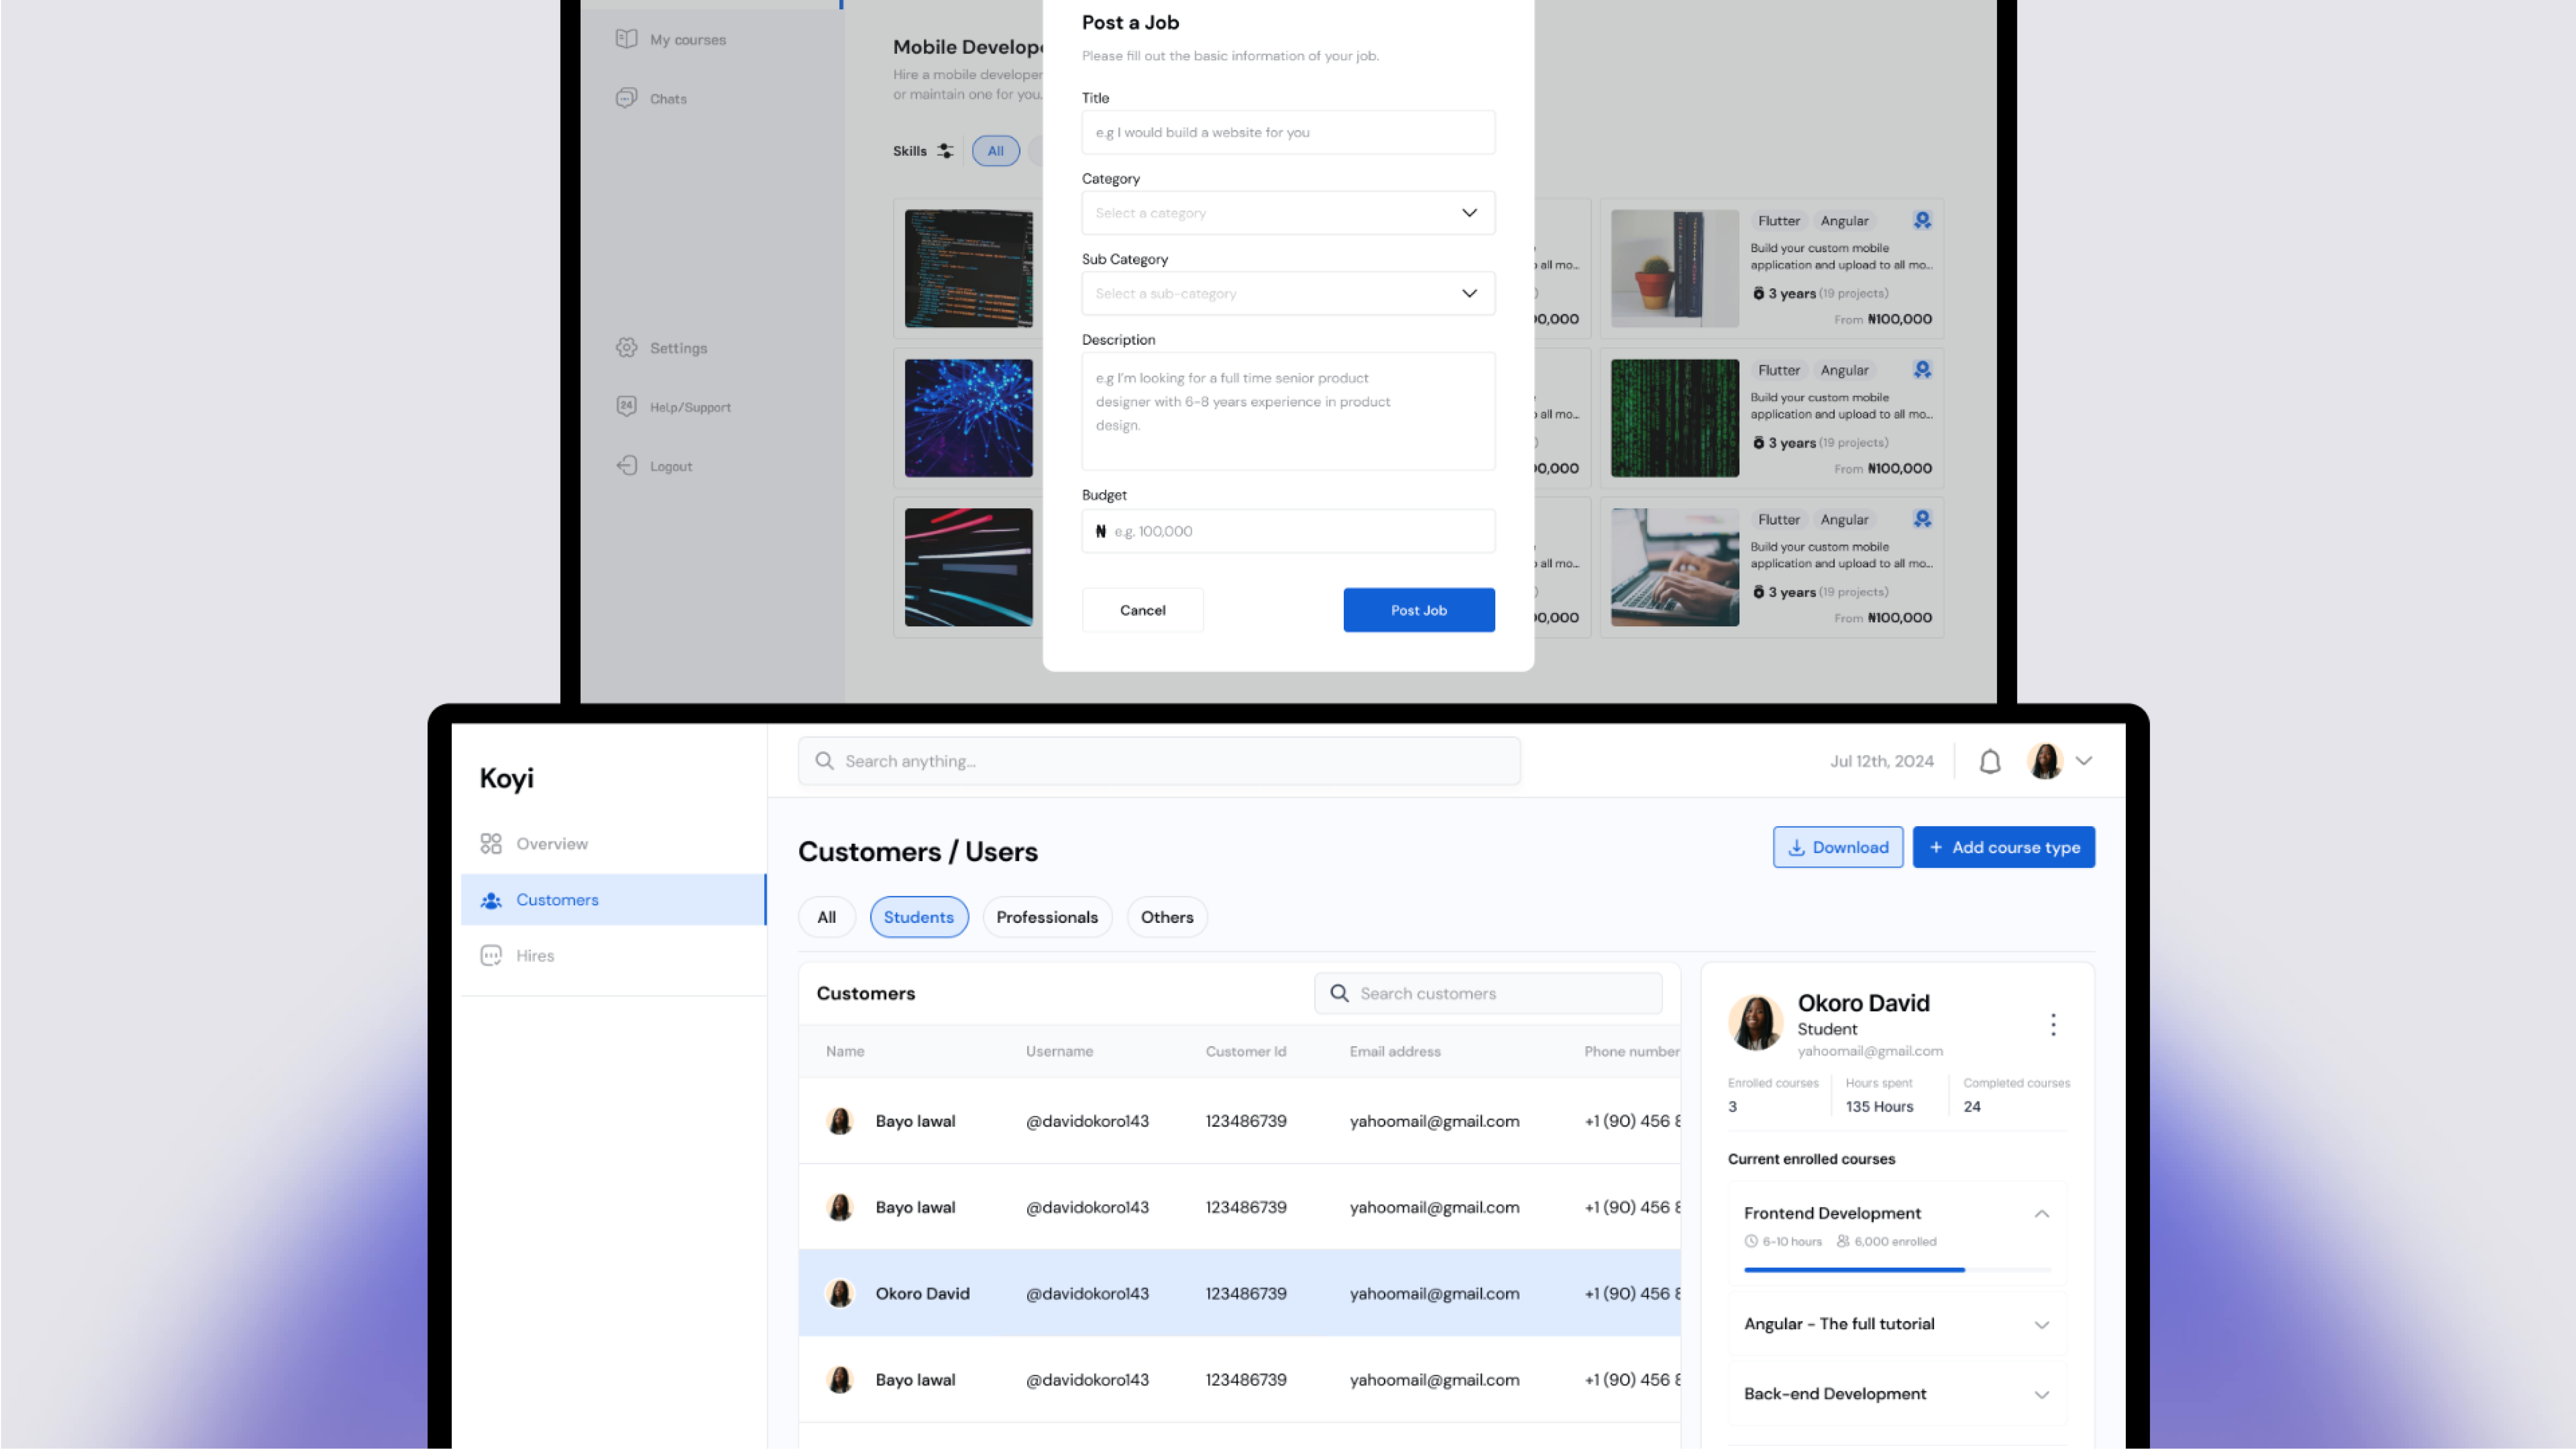This screenshot has height=1449, width=2576.
Task: Click the top search magnifier icon
Action: click(x=824, y=761)
